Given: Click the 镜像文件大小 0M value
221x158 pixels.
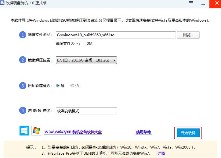Looking at the screenshot, I should coord(89,44).
